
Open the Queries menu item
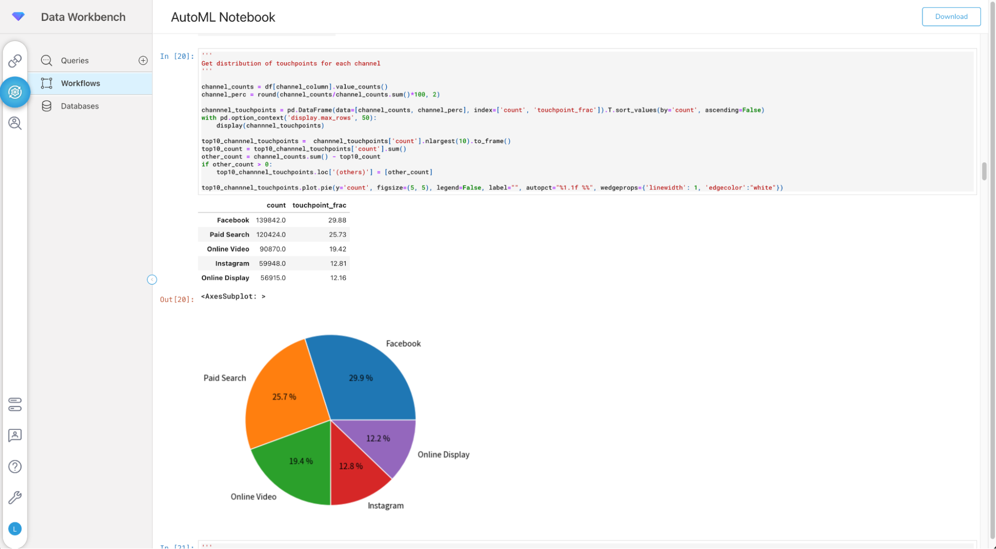75,60
